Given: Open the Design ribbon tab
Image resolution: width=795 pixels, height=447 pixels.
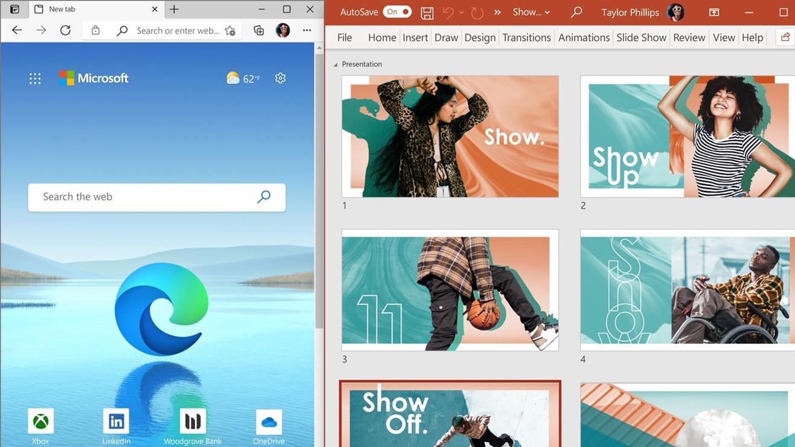Looking at the screenshot, I should (480, 37).
